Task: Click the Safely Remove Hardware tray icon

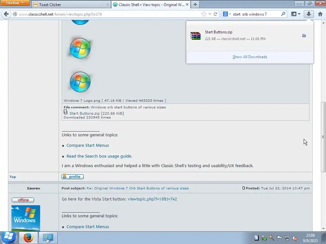Action: (264, 238)
